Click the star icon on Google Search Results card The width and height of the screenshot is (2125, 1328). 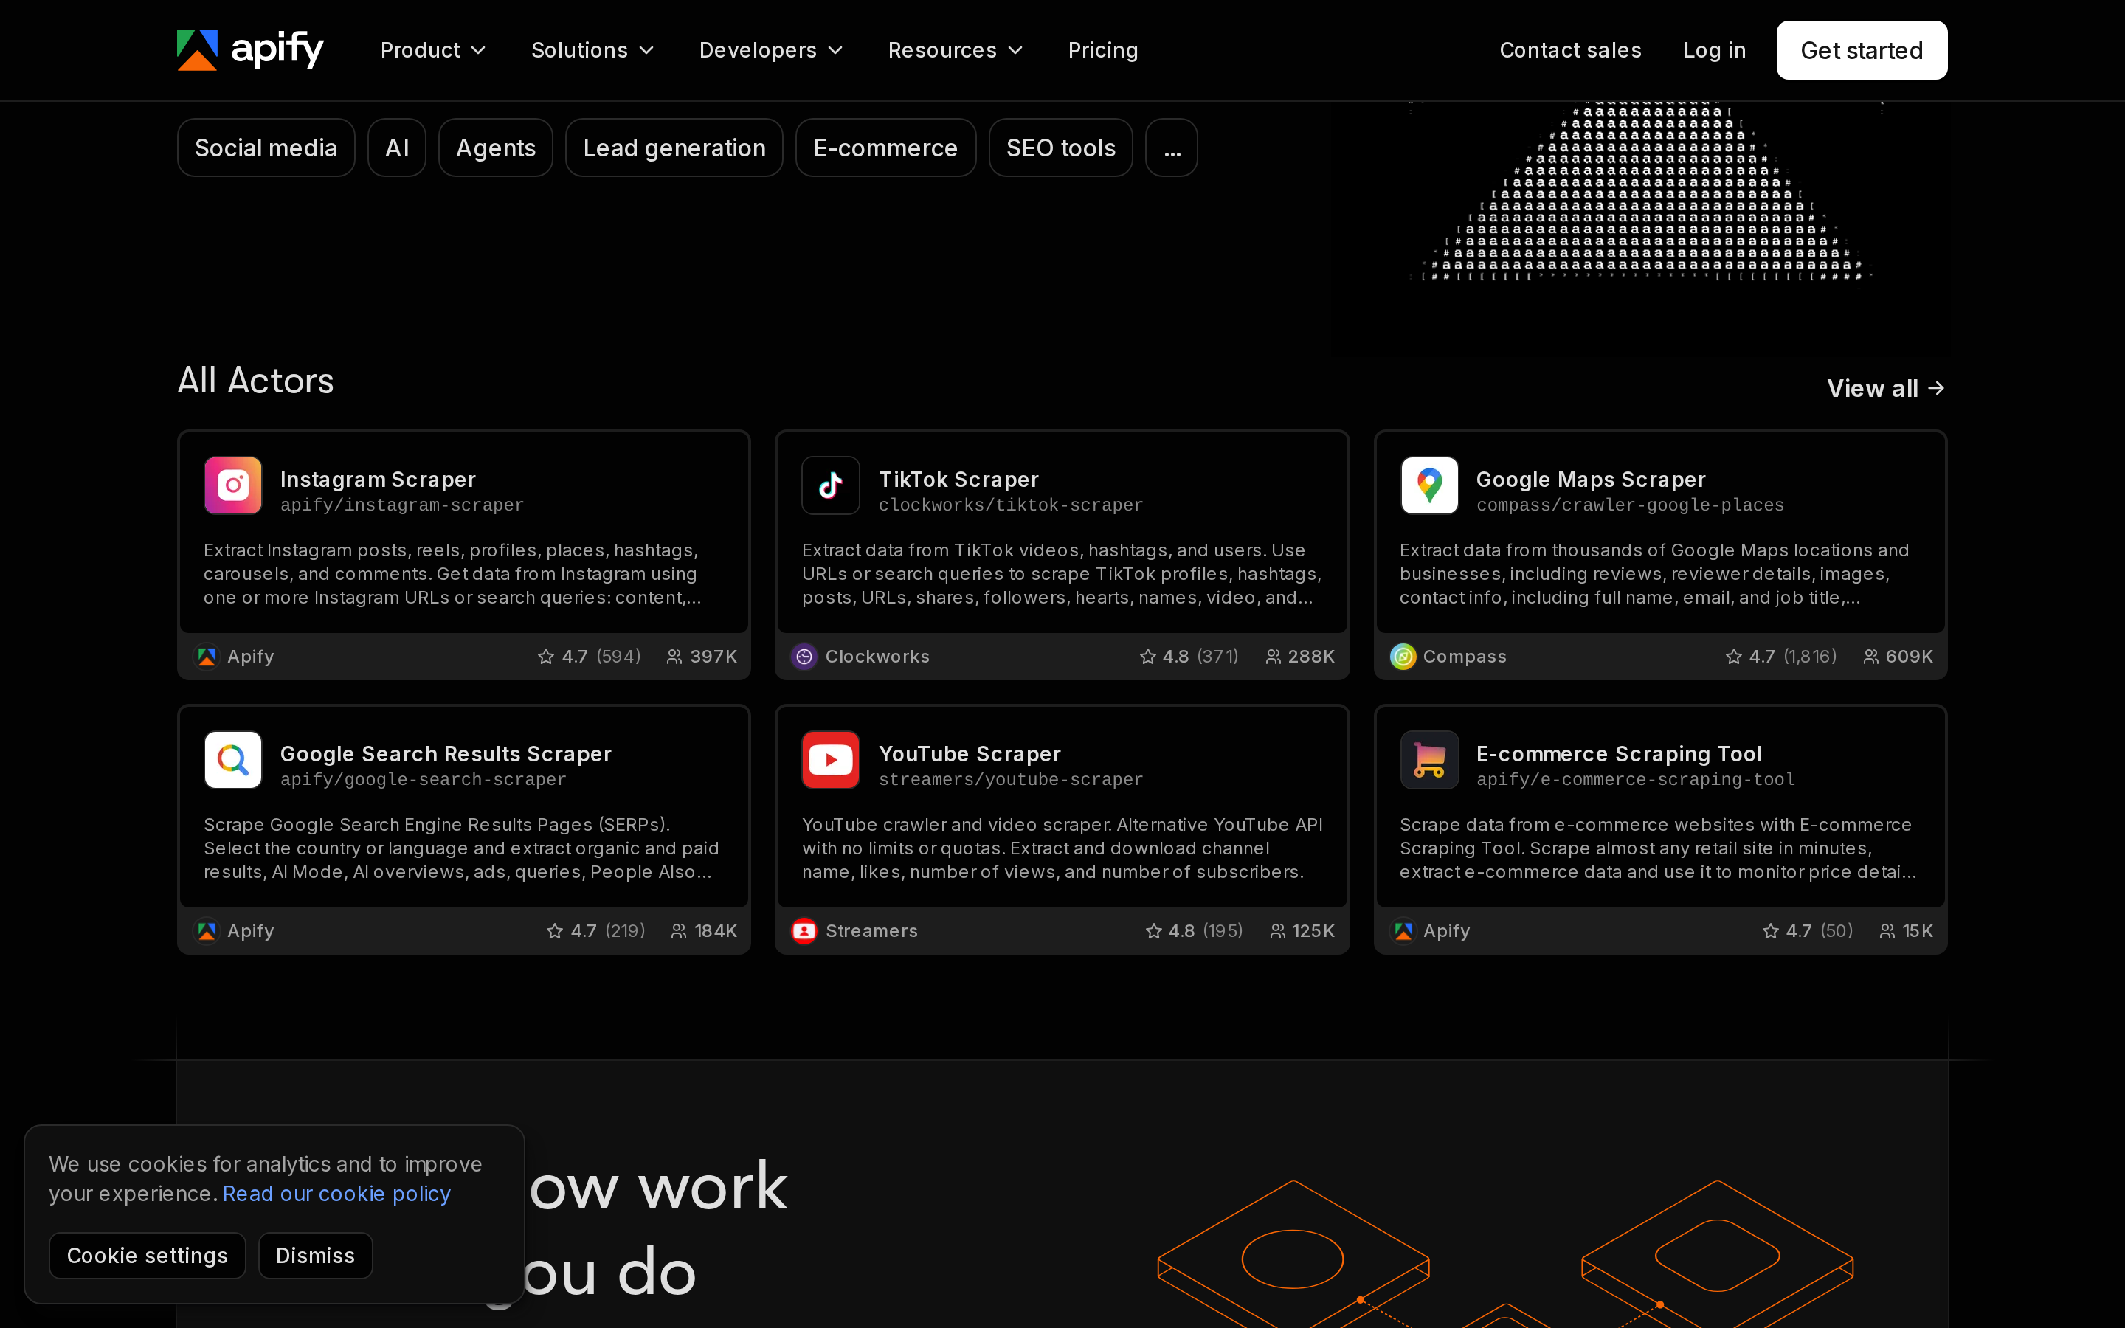point(554,931)
